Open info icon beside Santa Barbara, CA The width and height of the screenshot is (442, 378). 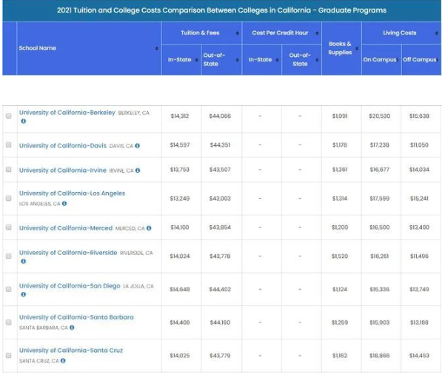click(72, 328)
